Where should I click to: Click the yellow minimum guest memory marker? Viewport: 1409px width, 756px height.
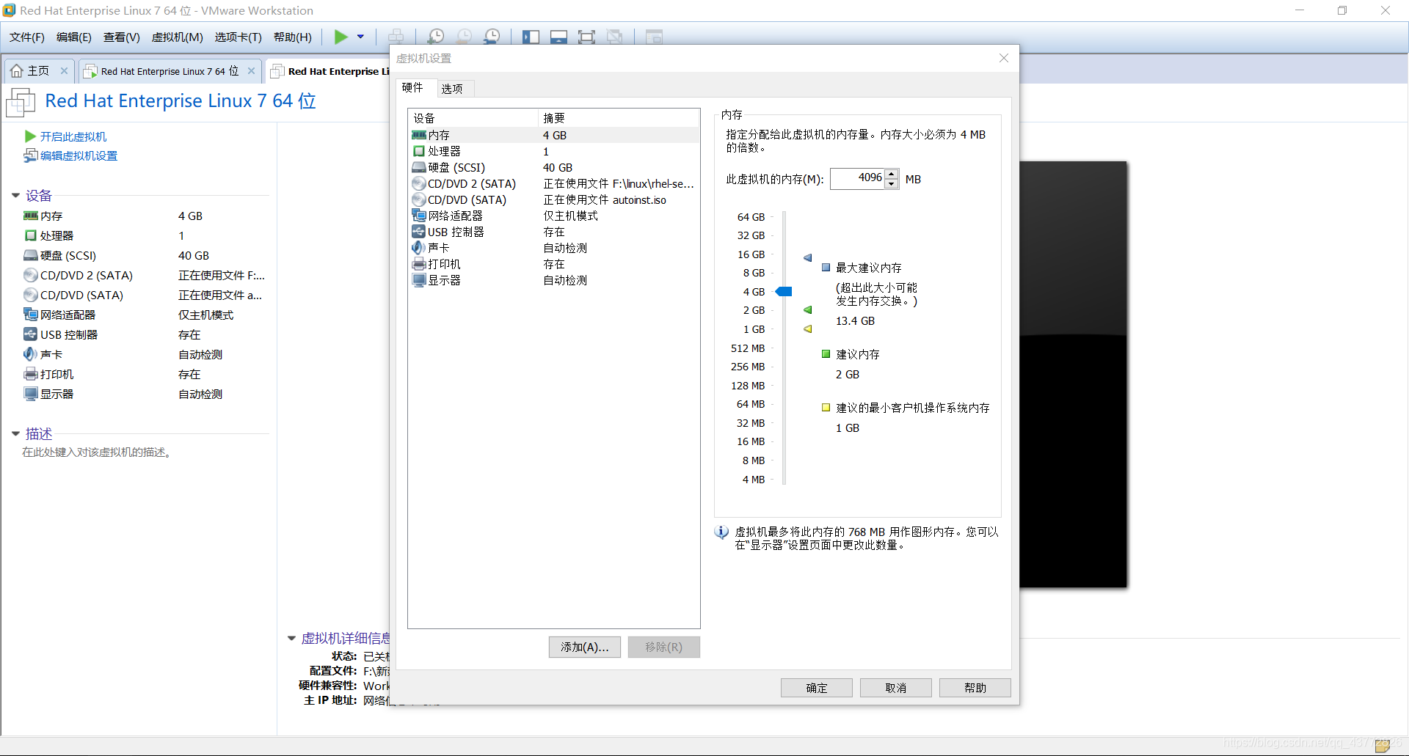click(x=808, y=329)
